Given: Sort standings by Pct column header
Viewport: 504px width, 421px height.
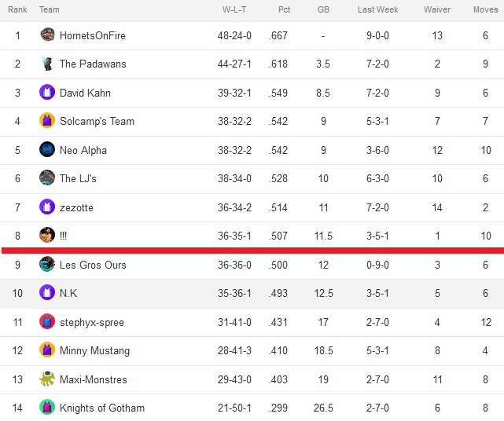Looking at the screenshot, I should pyautogui.click(x=284, y=9).
